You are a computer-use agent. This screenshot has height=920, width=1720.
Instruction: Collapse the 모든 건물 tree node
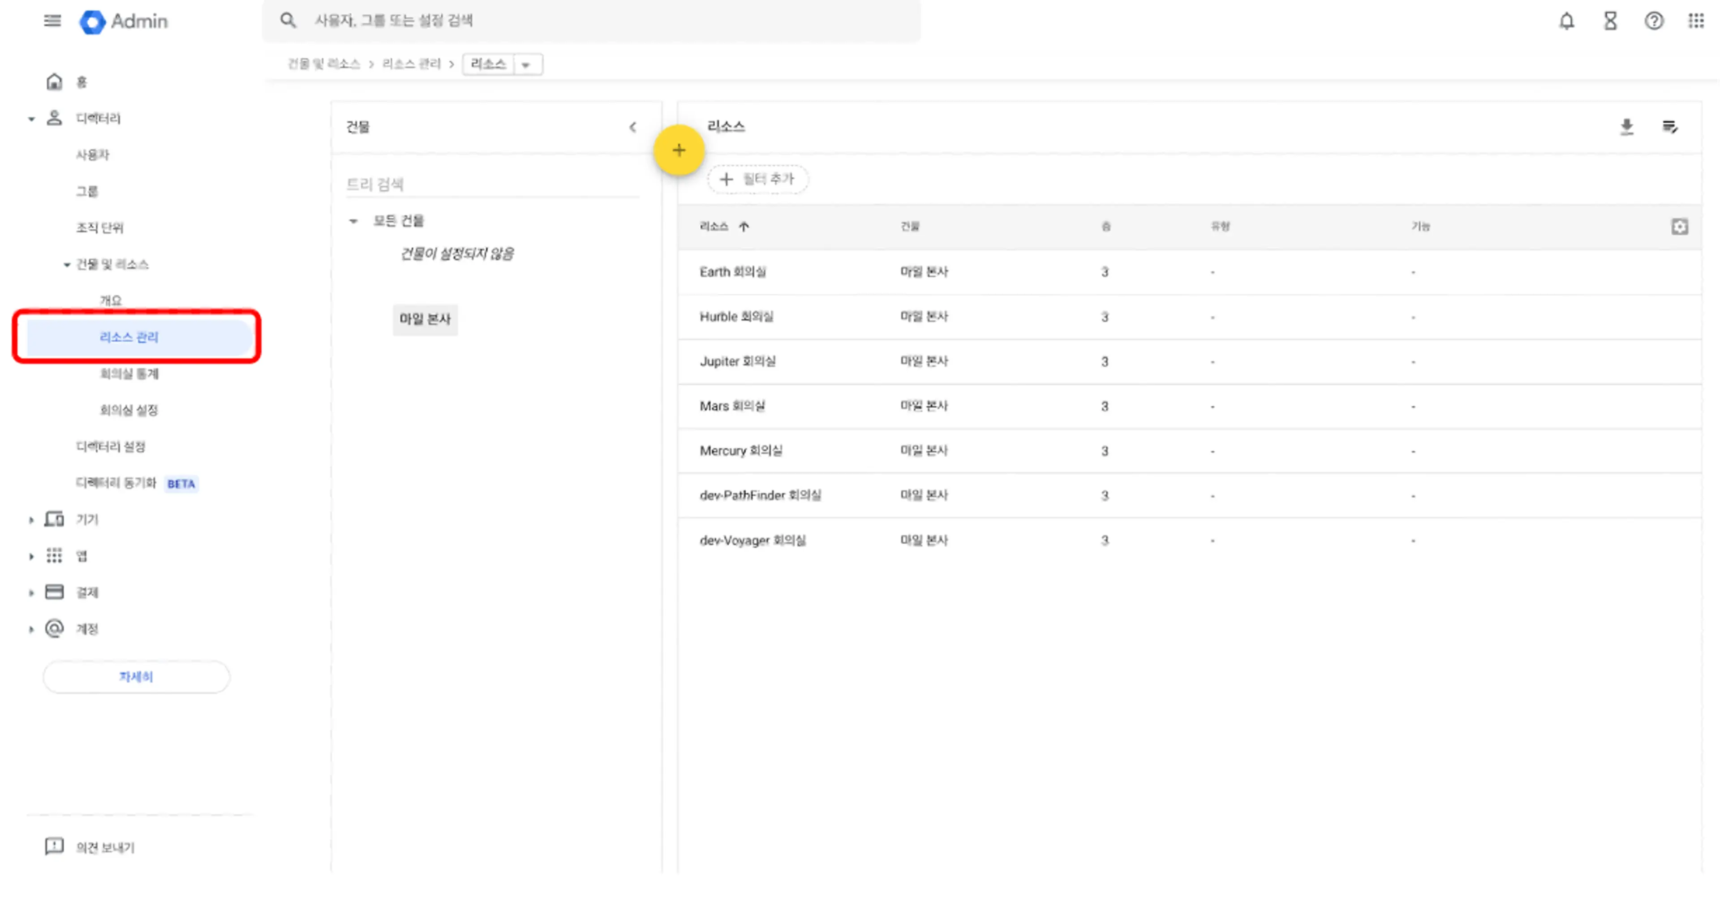pyautogui.click(x=353, y=221)
